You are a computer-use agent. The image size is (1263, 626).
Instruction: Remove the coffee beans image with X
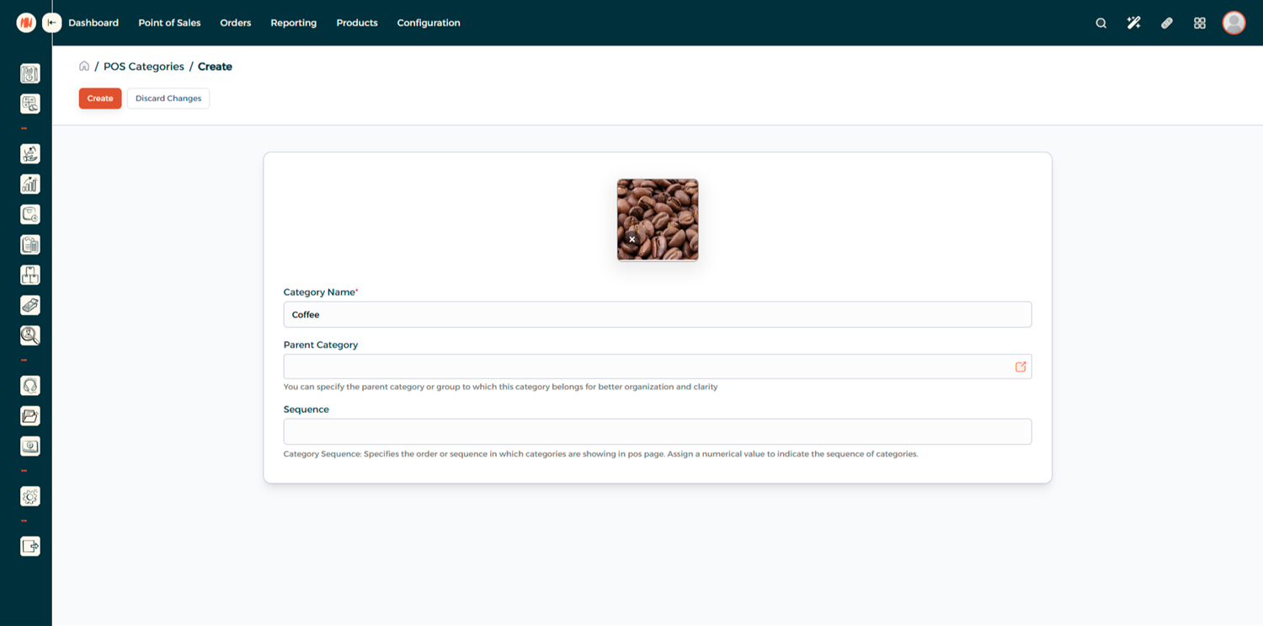point(632,239)
